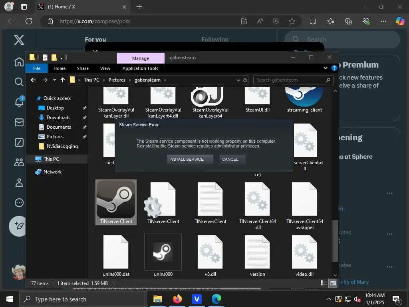Select the TINserverClient64.dll file
Viewport: 409px width, 307px height.
(x=258, y=206)
